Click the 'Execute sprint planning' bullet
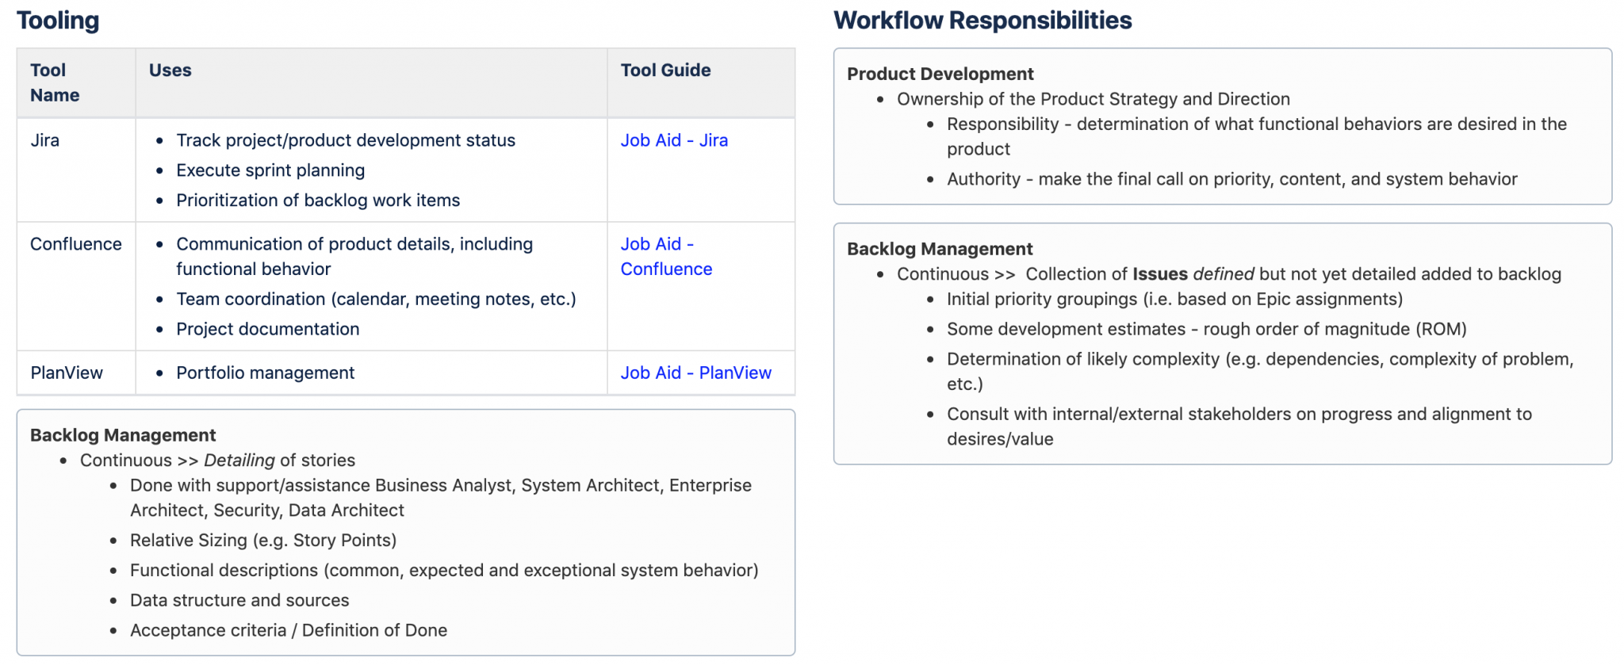 (x=270, y=170)
